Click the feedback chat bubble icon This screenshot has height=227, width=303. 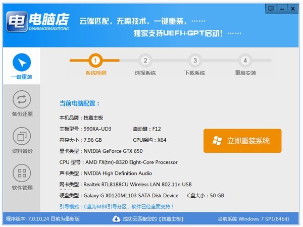(x=271, y=9)
